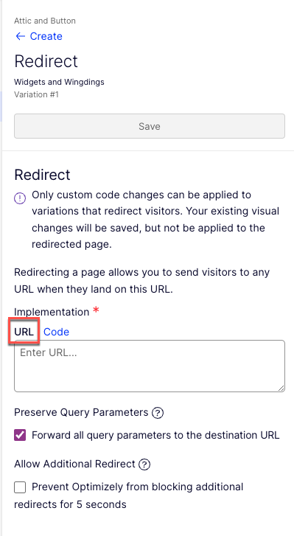Click the Variation #1 label
294x536 pixels.
point(36,94)
